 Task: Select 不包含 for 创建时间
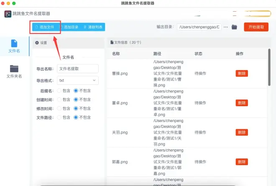(76, 99)
